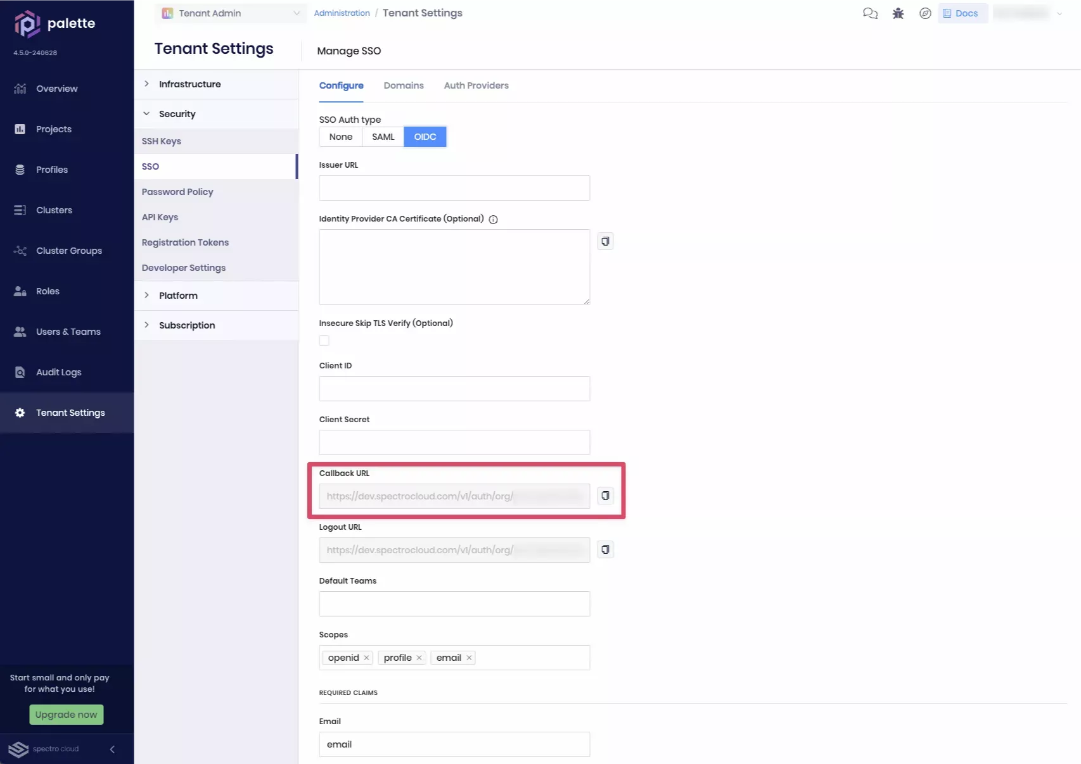Focus the Client Secret field
Viewport: 1081px width, 764px height.
coord(454,442)
